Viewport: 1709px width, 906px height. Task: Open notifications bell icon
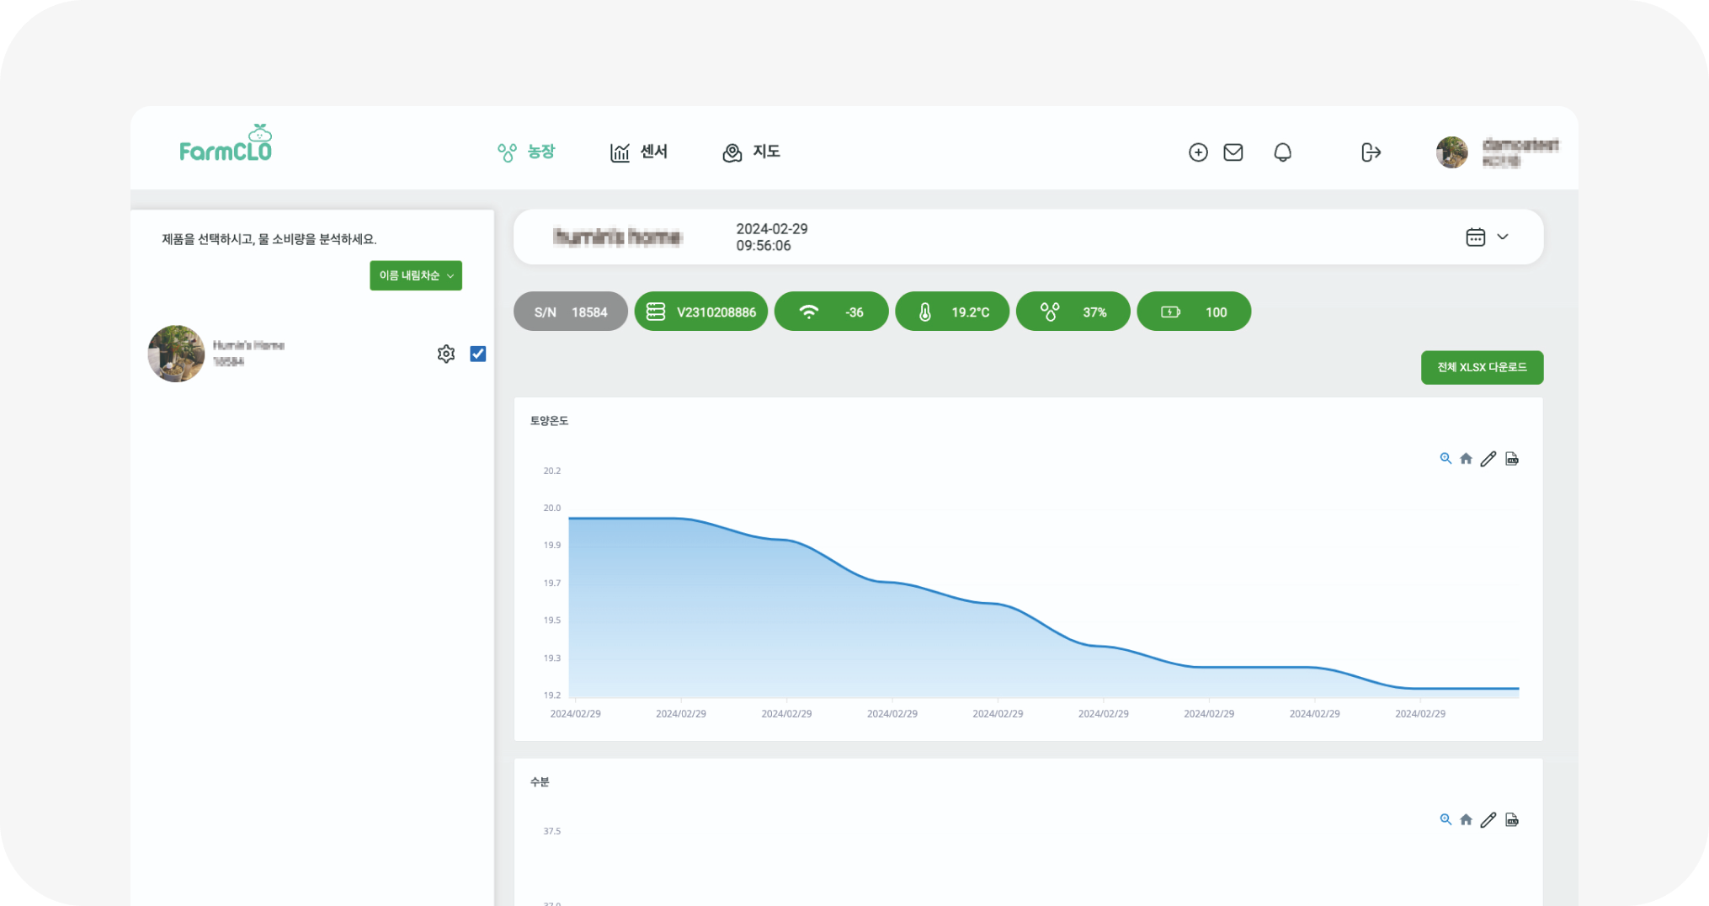pos(1282,152)
